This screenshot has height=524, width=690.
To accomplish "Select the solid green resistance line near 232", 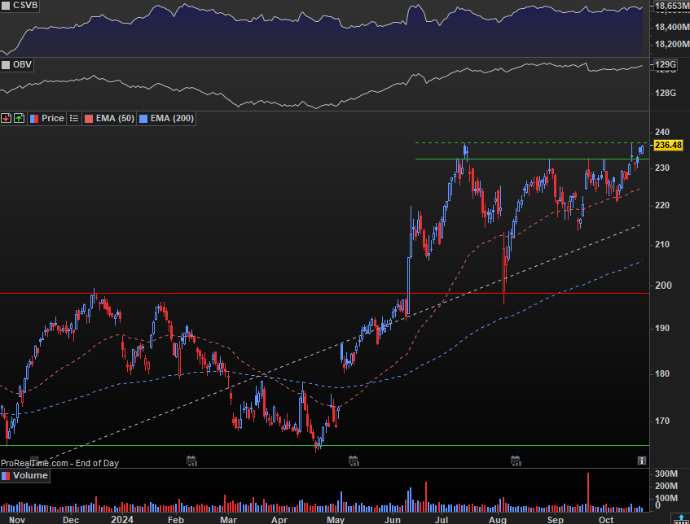I will (x=532, y=159).
